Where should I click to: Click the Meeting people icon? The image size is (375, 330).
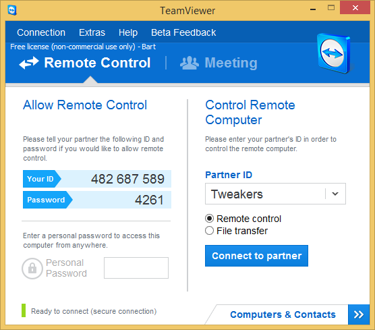(189, 63)
